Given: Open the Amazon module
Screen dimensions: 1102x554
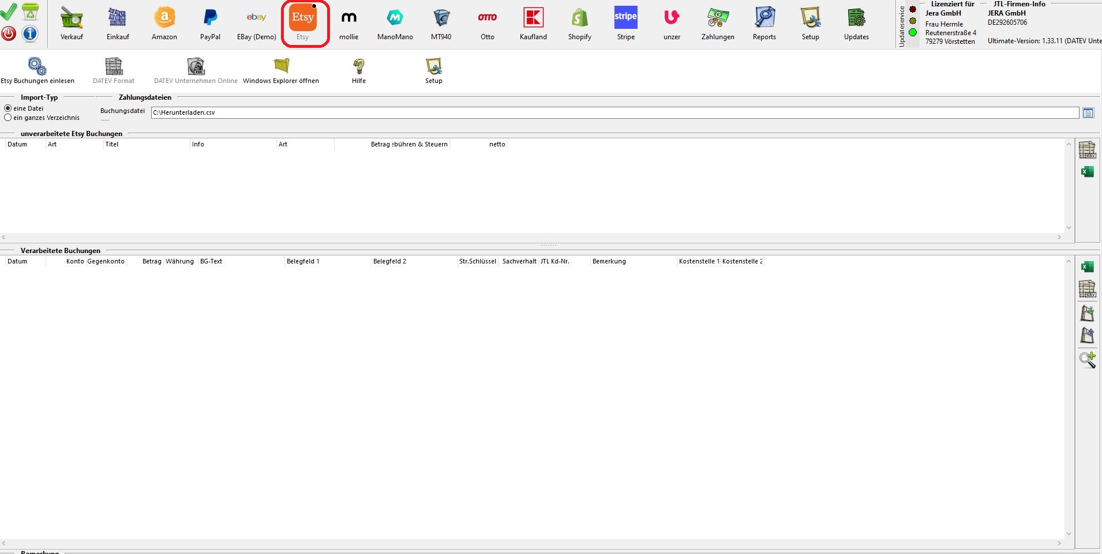Looking at the screenshot, I should pyautogui.click(x=164, y=24).
